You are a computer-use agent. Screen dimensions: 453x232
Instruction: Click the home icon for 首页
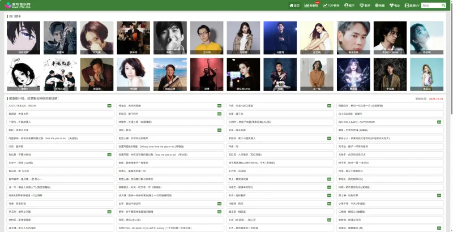click(292, 6)
